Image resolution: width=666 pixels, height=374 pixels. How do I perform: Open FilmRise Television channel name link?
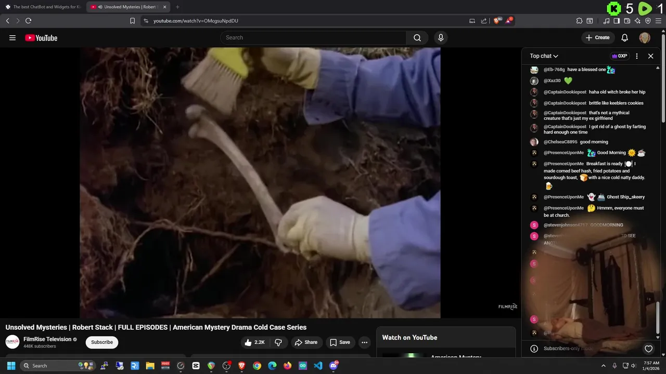click(x=47, y=339)
